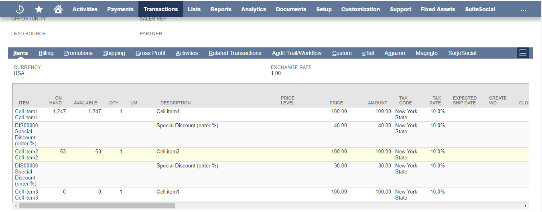
Task: Click the scrollbar left arrow
Action: [x=16, y=206]
